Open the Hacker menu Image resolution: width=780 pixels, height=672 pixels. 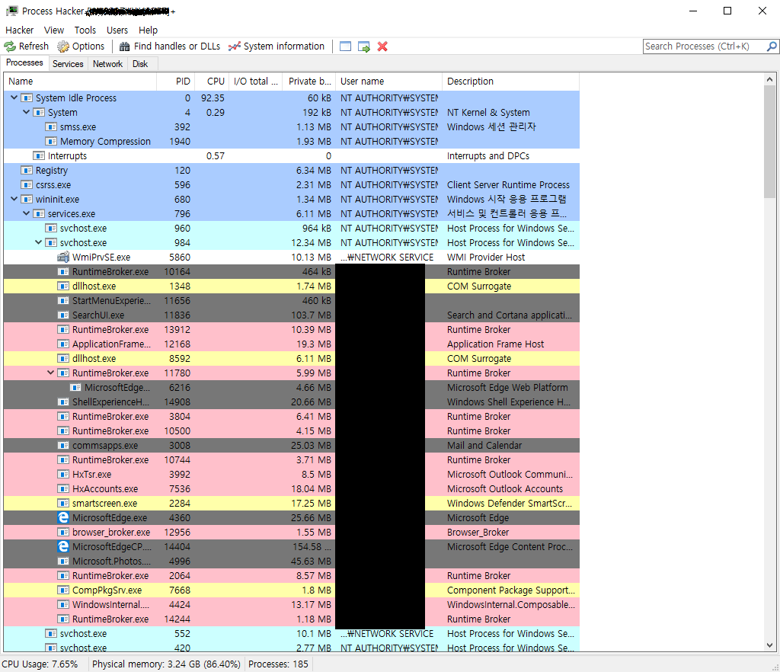tap(19, 30)
